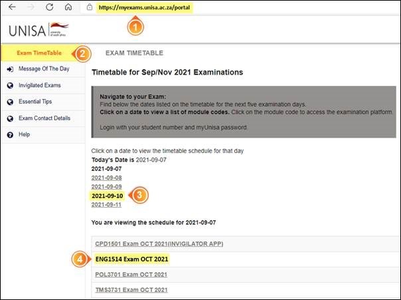The image size is (401, 300).
Task: Click the browser back arrow
Action: (11, 7)
